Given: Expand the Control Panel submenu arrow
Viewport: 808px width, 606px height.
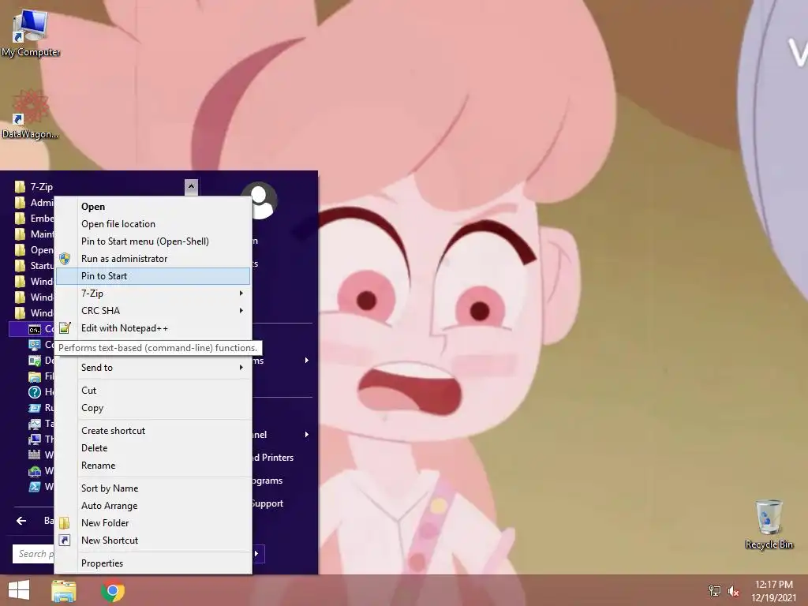Looking at the screenshot, I should click(x=307, y=435).
